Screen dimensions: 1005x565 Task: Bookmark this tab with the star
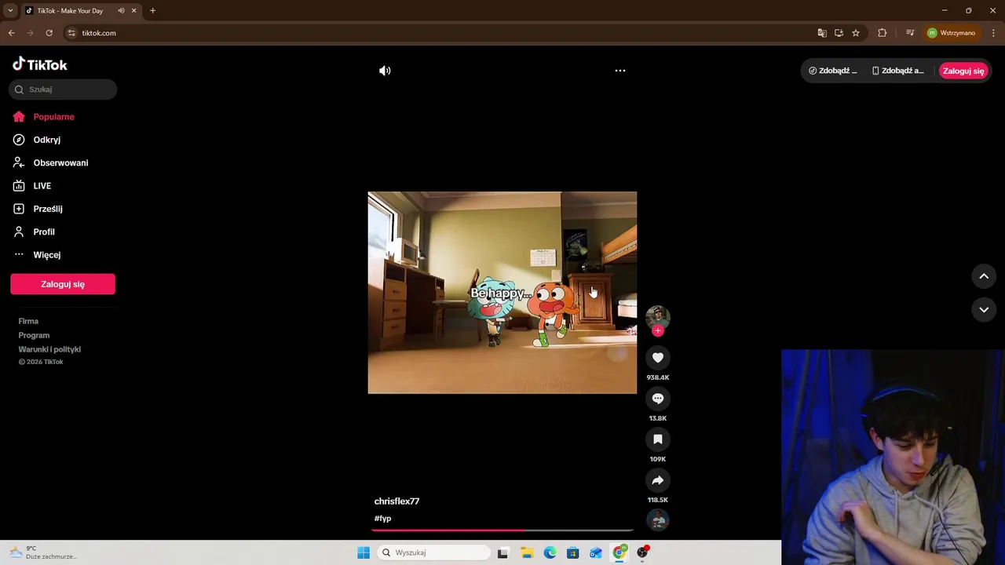(x=856, y=33)
